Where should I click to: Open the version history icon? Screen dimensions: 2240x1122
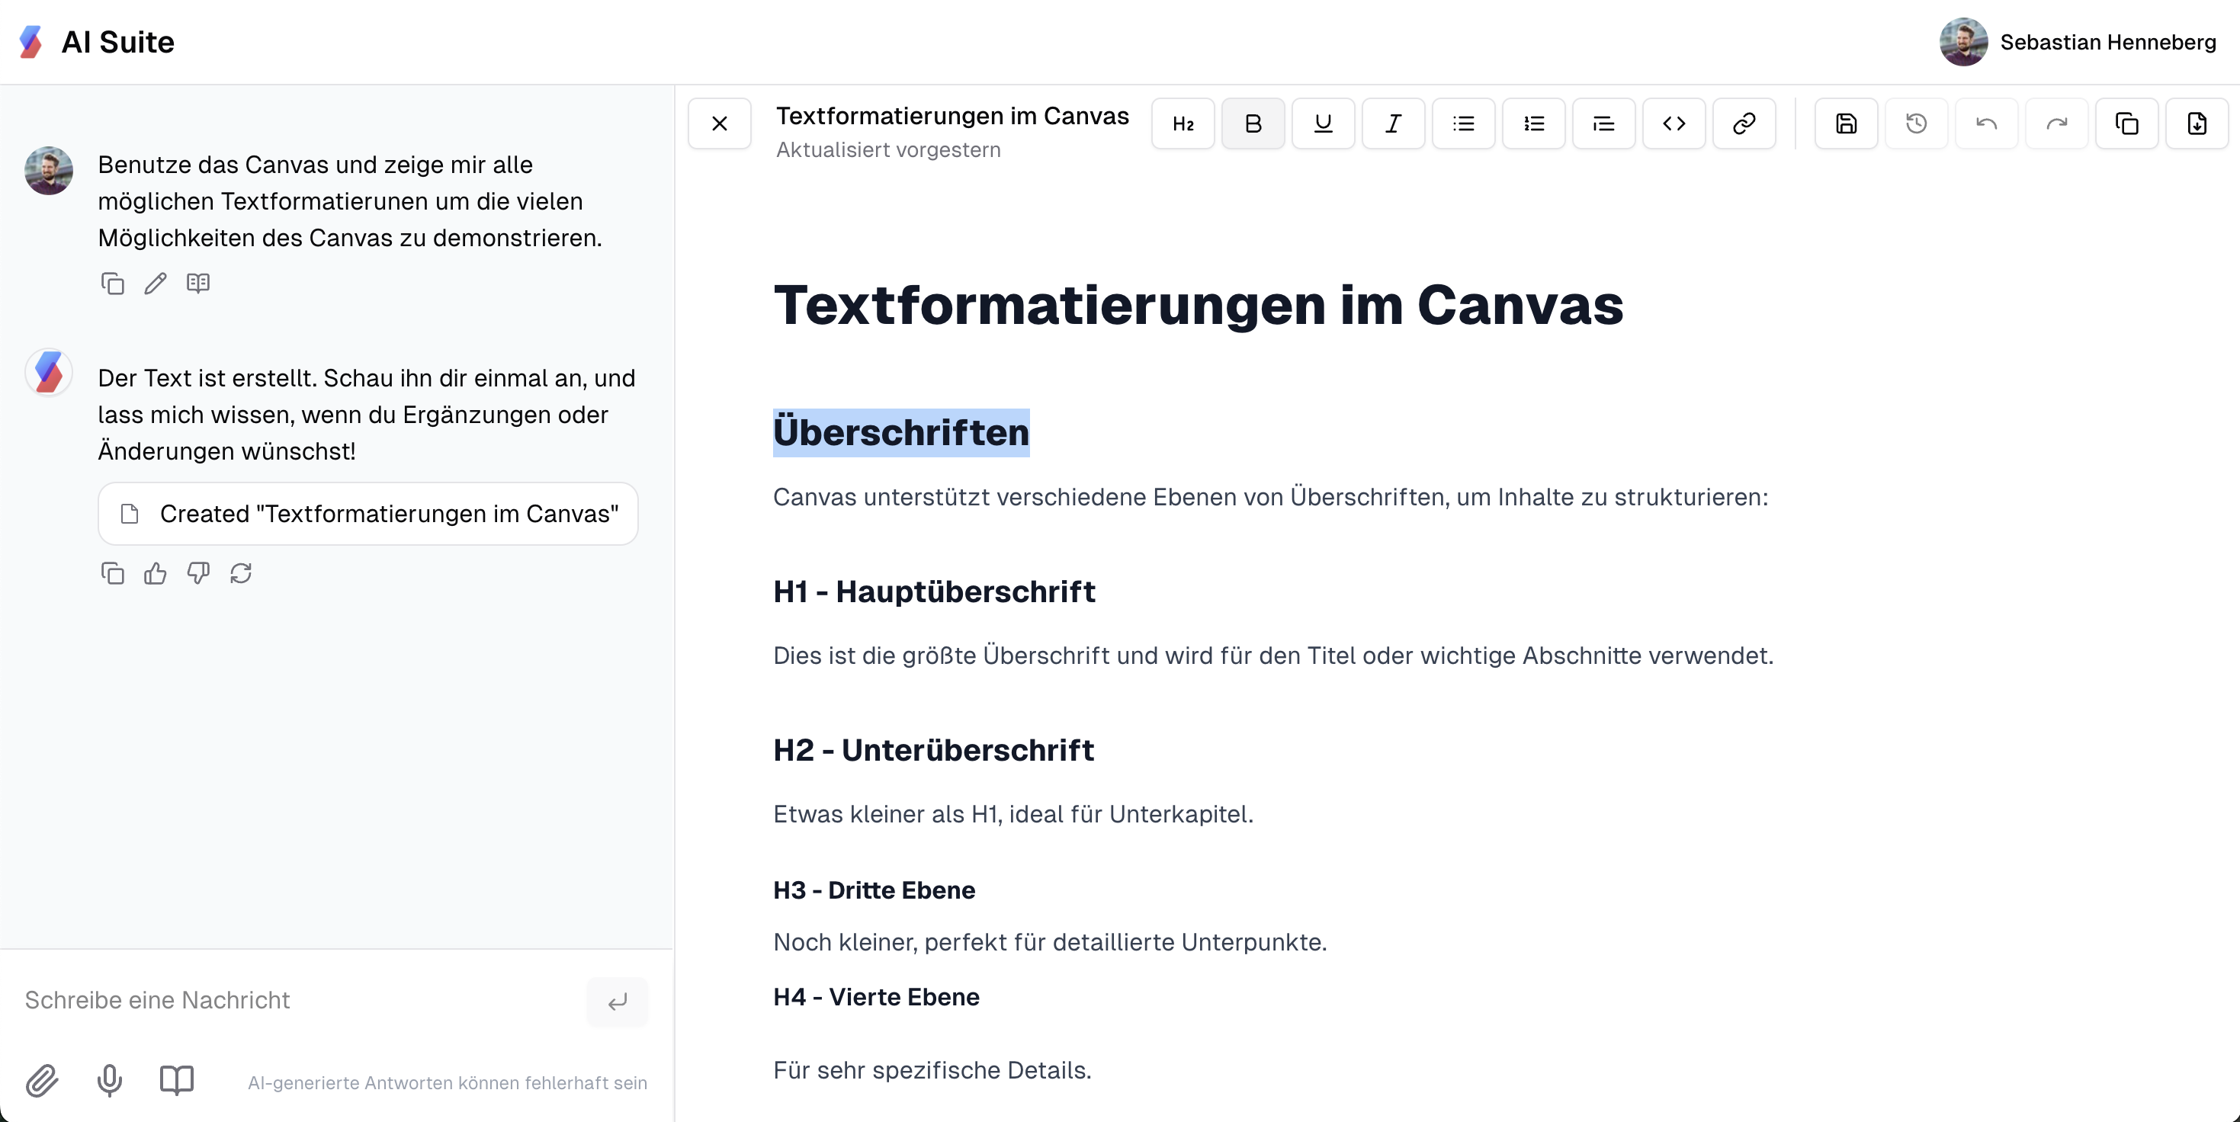pyautogui.click(x=1917, y=123)
